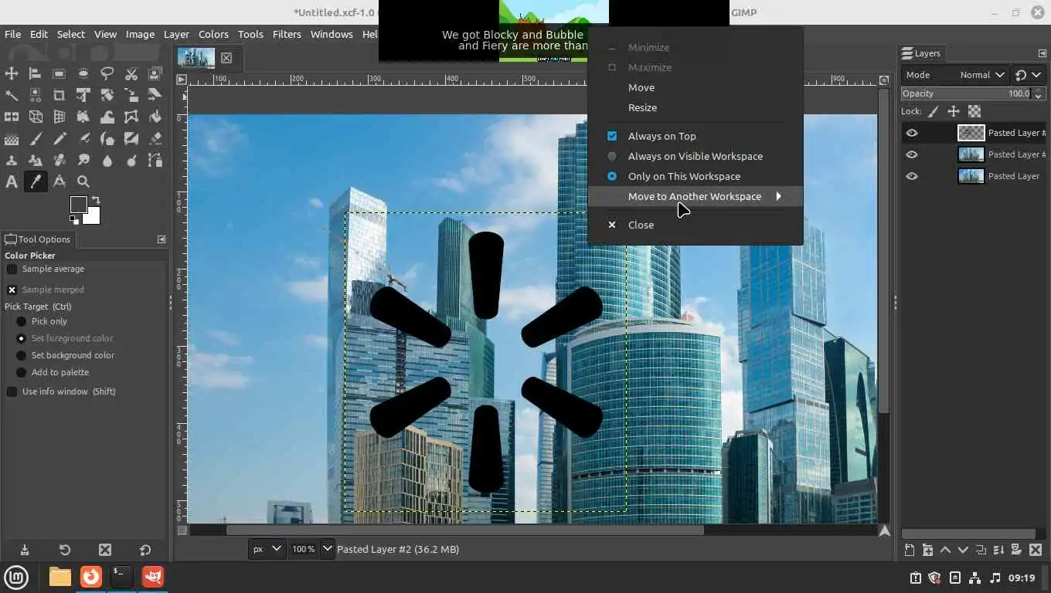Image resolution: width=1051 pixels, height=593 pixels.
Task: Open the layer Mode Normal dropdown
Action: (x=955, y=75)
